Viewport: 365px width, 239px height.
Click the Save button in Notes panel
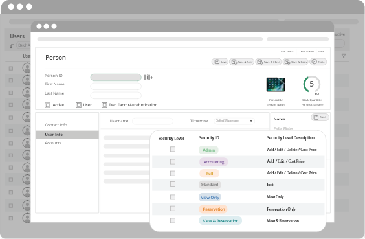pos(320,117)
